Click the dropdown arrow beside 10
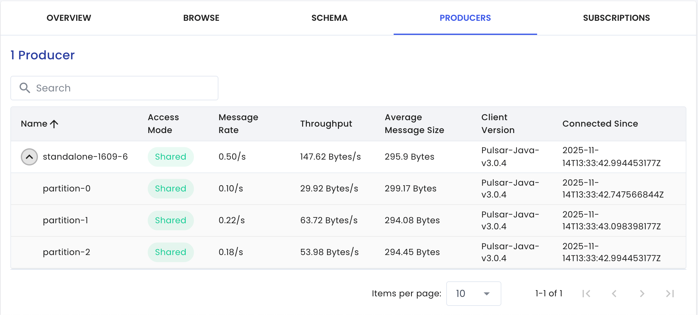The image size is (698, 315). click(x=487, y=294)
